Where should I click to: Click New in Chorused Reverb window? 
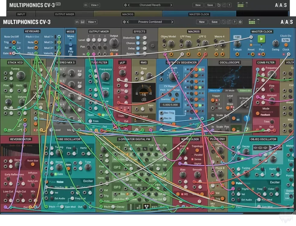coord(198,5)
